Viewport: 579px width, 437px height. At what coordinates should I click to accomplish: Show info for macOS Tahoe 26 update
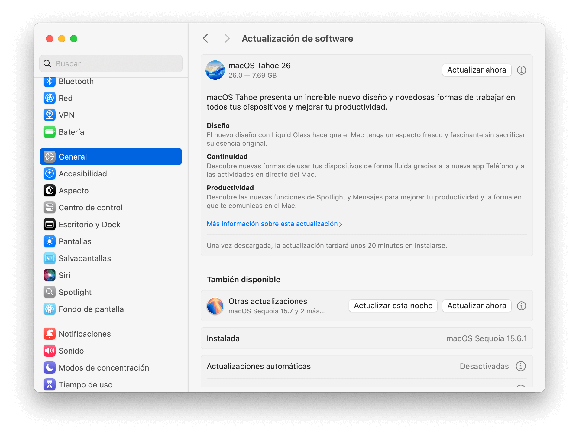pos(521,70)
